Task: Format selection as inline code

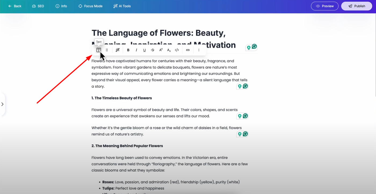Action: tap(177, 50)
